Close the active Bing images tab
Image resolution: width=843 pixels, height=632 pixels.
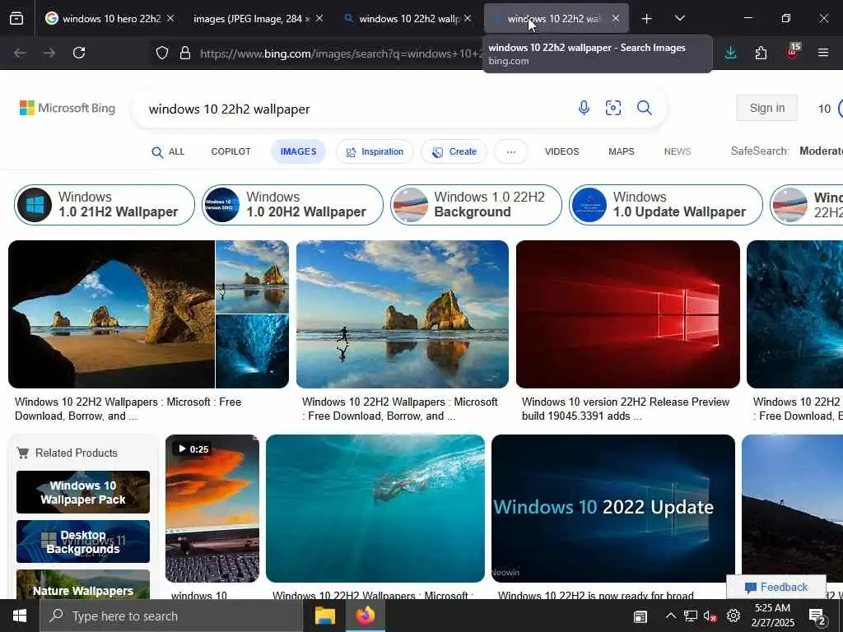(616, 18)
